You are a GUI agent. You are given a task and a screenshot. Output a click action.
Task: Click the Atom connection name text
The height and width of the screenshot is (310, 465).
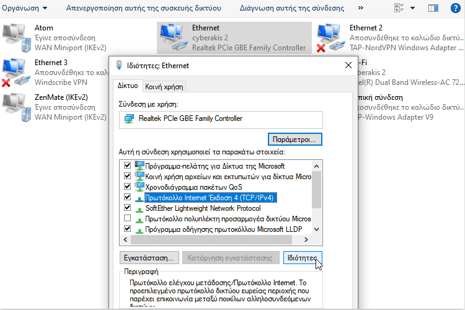point(44,28)
